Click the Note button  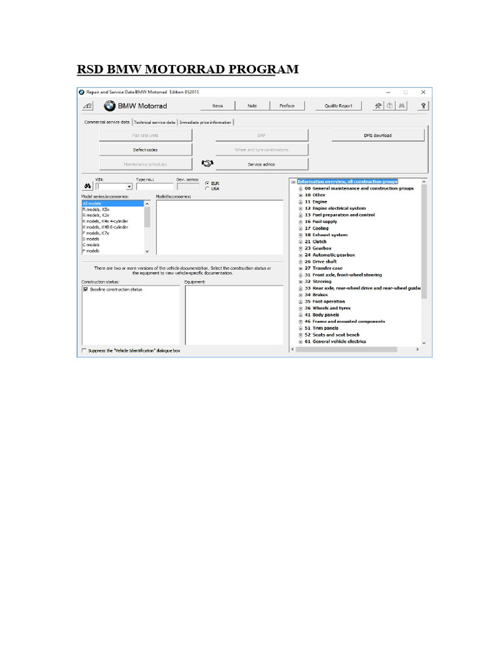click(253, 106)
